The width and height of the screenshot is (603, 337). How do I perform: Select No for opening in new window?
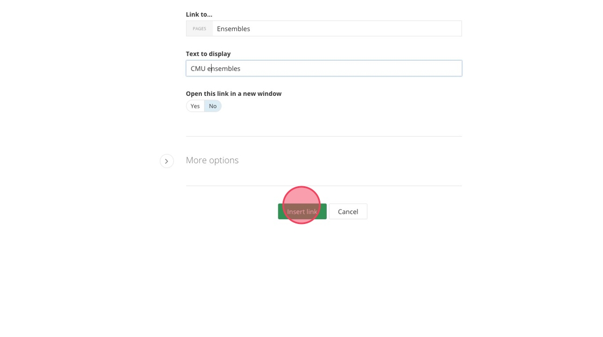coord(213,106)
